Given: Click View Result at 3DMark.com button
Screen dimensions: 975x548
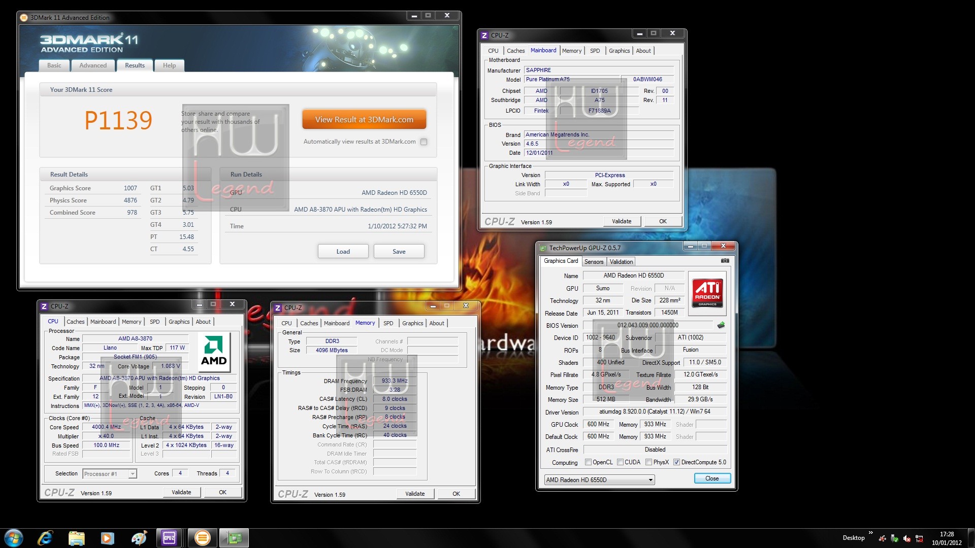Looking at the screenshot, I should [x=364, y=120].
